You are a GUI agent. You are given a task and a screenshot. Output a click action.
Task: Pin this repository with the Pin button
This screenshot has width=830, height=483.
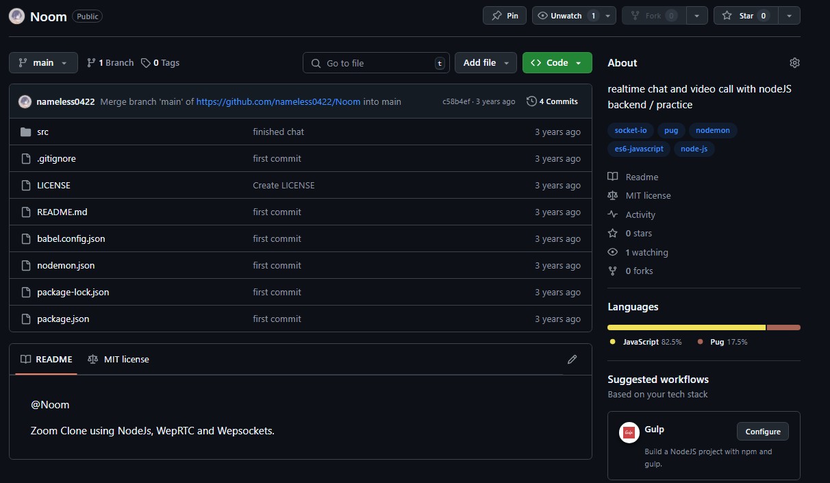pyautogui.click(x=505, y=16)
